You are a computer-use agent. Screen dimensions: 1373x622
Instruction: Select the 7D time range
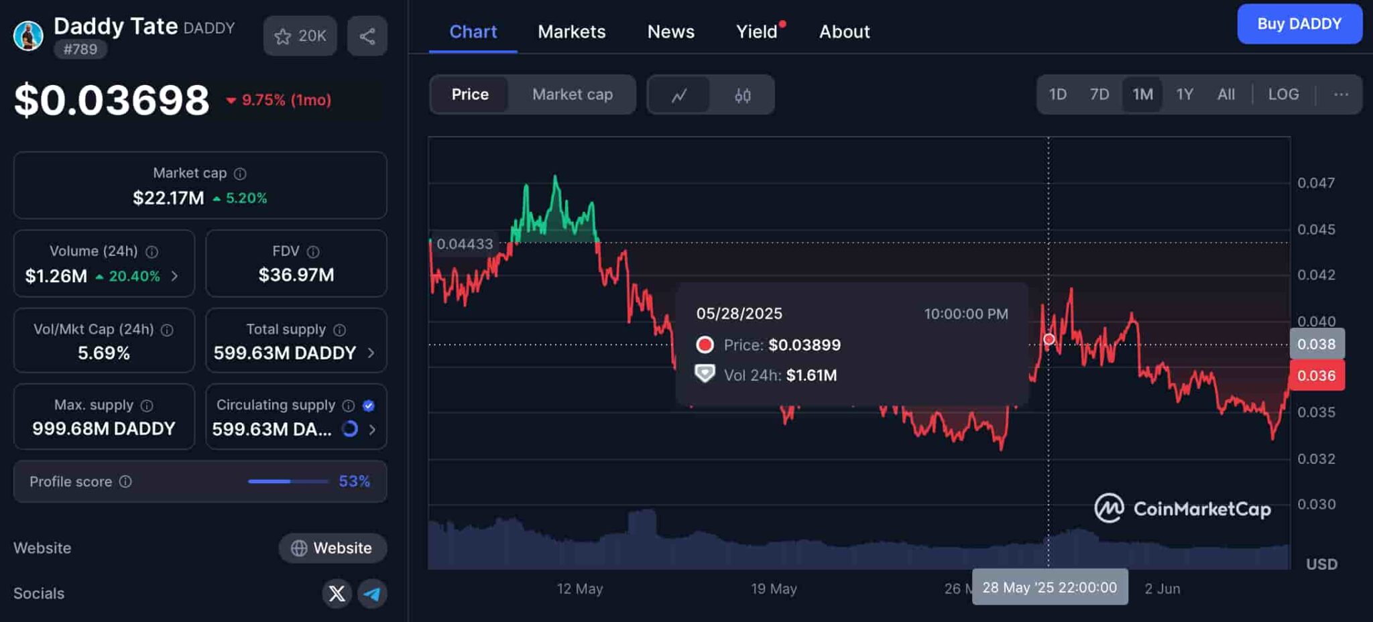pos(1099,95)
